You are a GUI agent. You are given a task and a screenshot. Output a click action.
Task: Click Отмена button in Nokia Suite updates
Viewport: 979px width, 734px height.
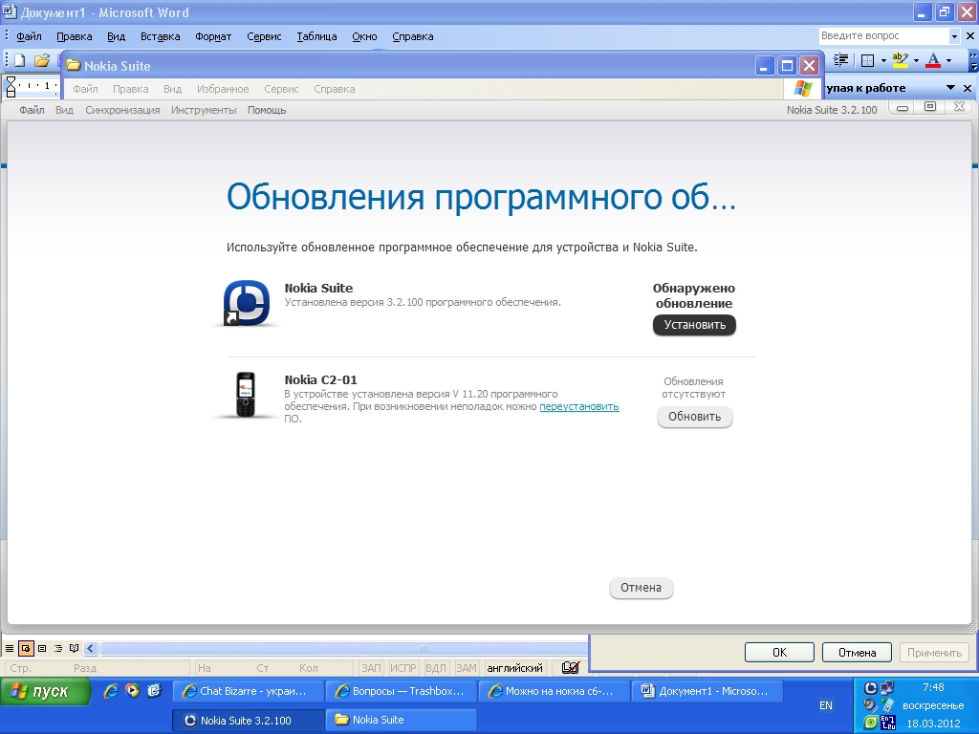point(641,588)
